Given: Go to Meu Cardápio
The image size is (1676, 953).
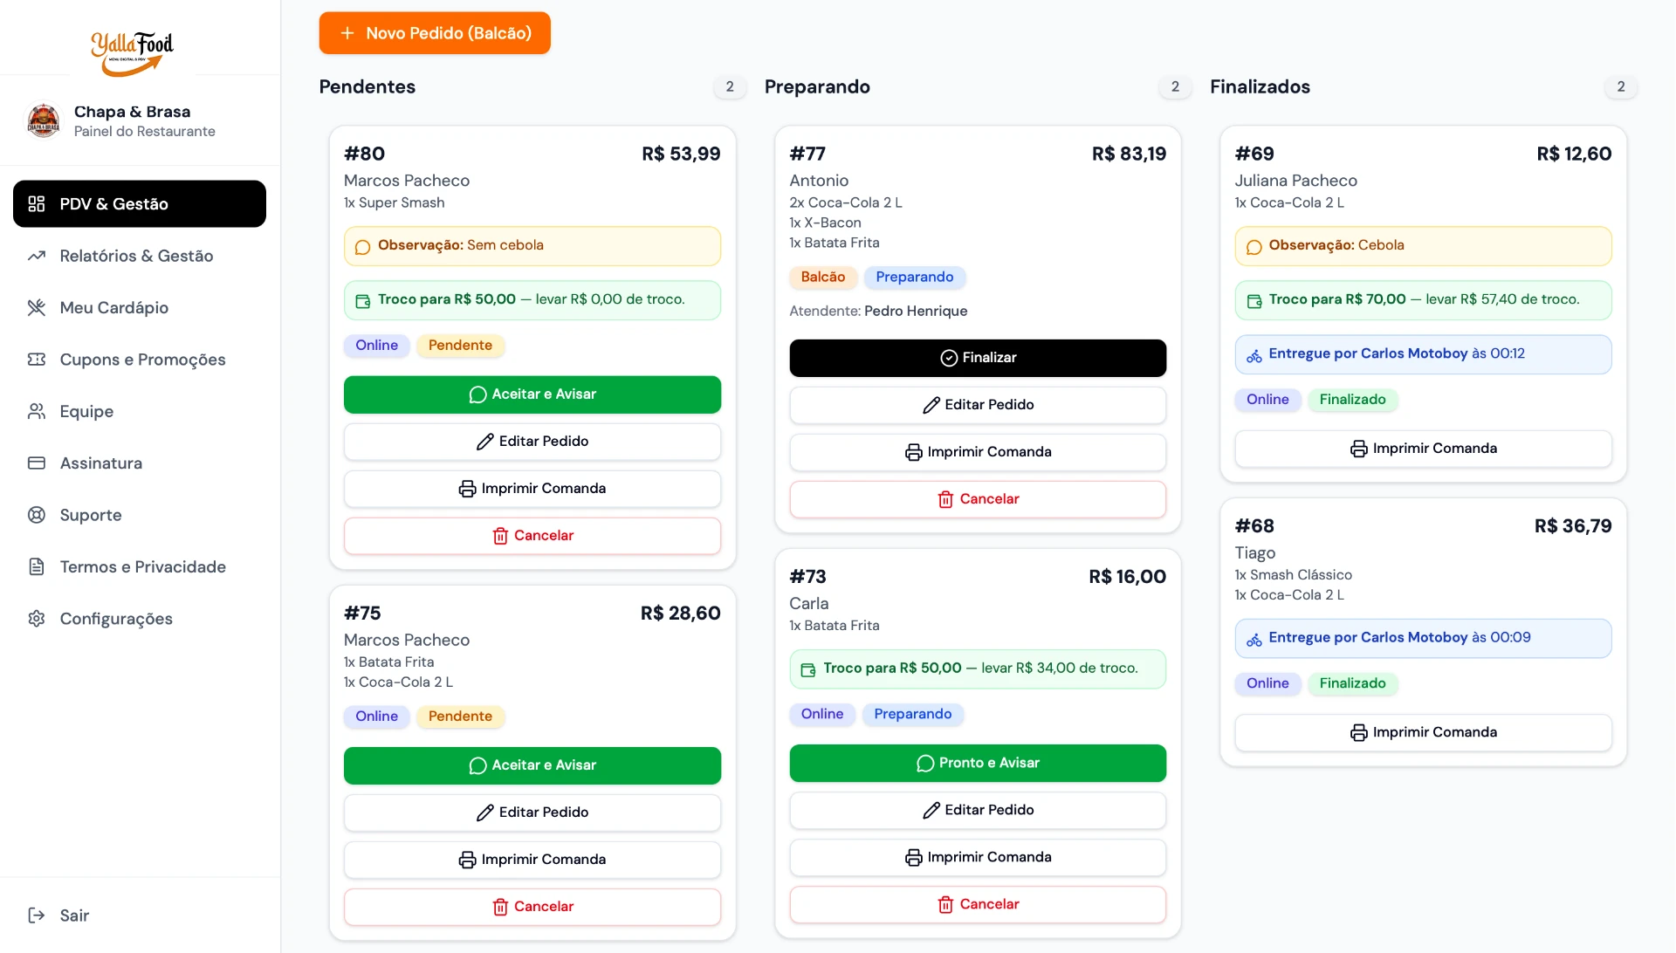Looking at the screenshot, I should 140,307.
